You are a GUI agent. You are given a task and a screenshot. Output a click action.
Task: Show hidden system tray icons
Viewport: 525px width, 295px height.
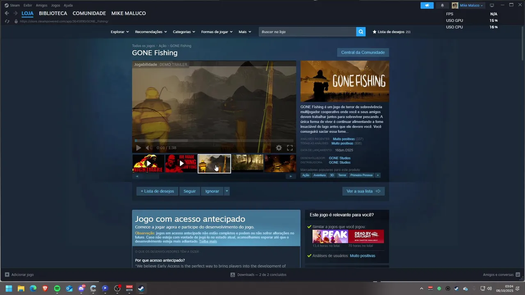(x=421, y=288)
